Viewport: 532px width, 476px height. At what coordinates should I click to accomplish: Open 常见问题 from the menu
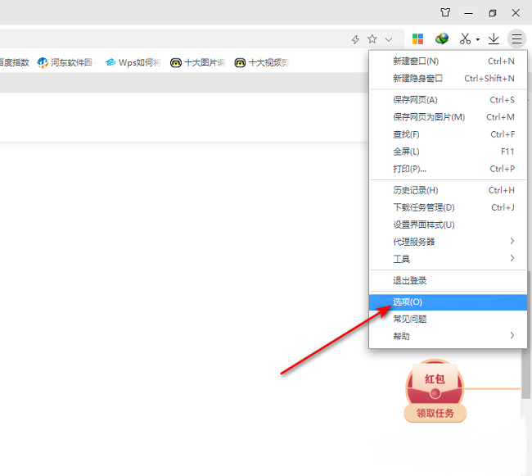coord(448,320)
